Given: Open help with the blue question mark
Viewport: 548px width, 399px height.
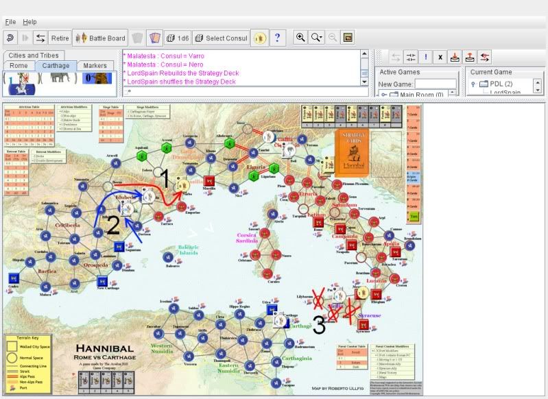Looking at the screenshot, I should [278, 38].
